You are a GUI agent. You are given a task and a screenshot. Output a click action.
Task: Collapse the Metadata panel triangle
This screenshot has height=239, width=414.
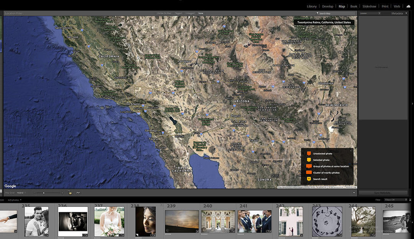(406, 13)
